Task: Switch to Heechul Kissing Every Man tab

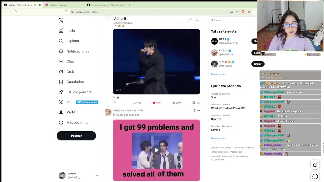Action: click(x=105, y=5)
